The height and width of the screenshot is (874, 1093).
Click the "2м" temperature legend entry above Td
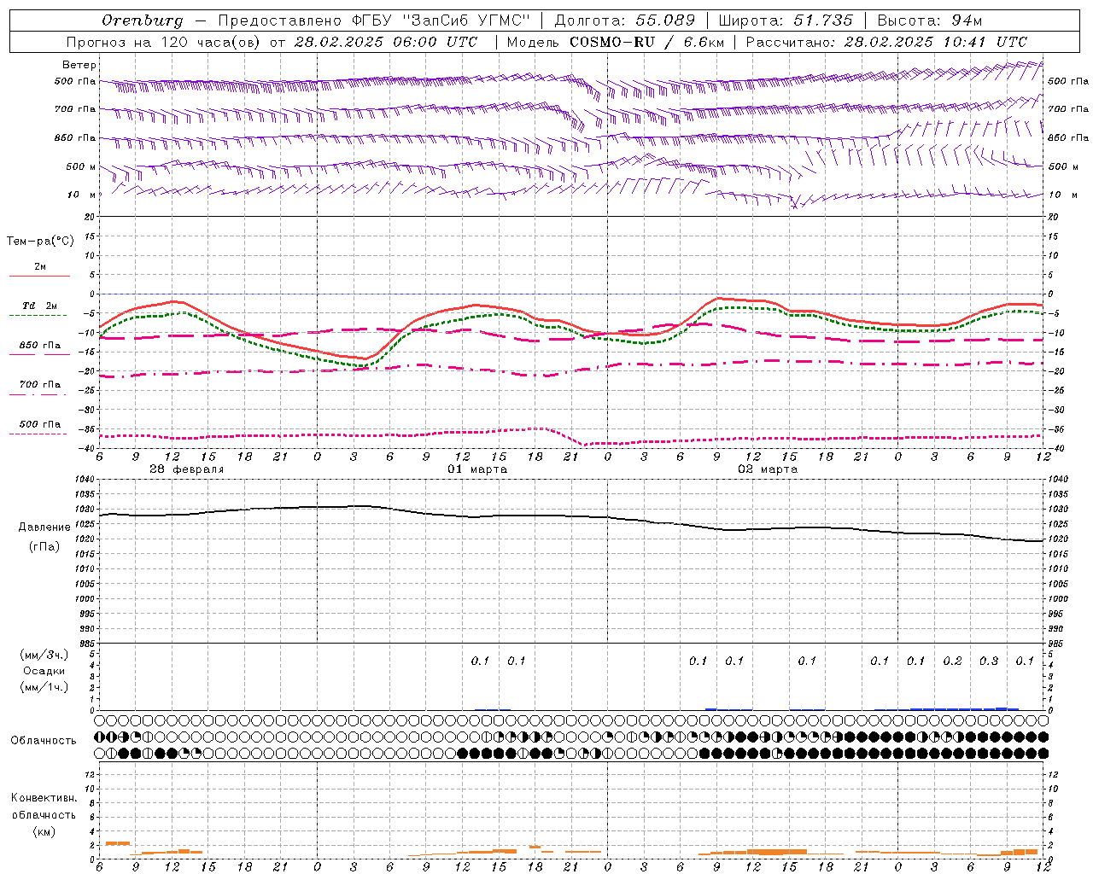(x=40, y=266)
